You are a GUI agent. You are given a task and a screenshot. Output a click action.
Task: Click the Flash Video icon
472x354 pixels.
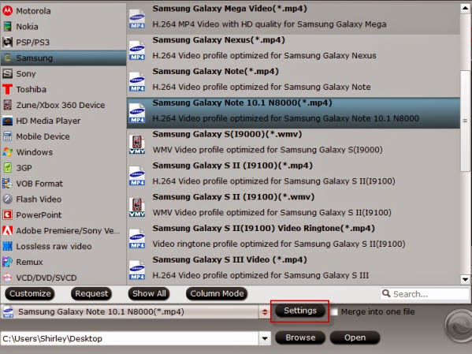pos(8,199)
